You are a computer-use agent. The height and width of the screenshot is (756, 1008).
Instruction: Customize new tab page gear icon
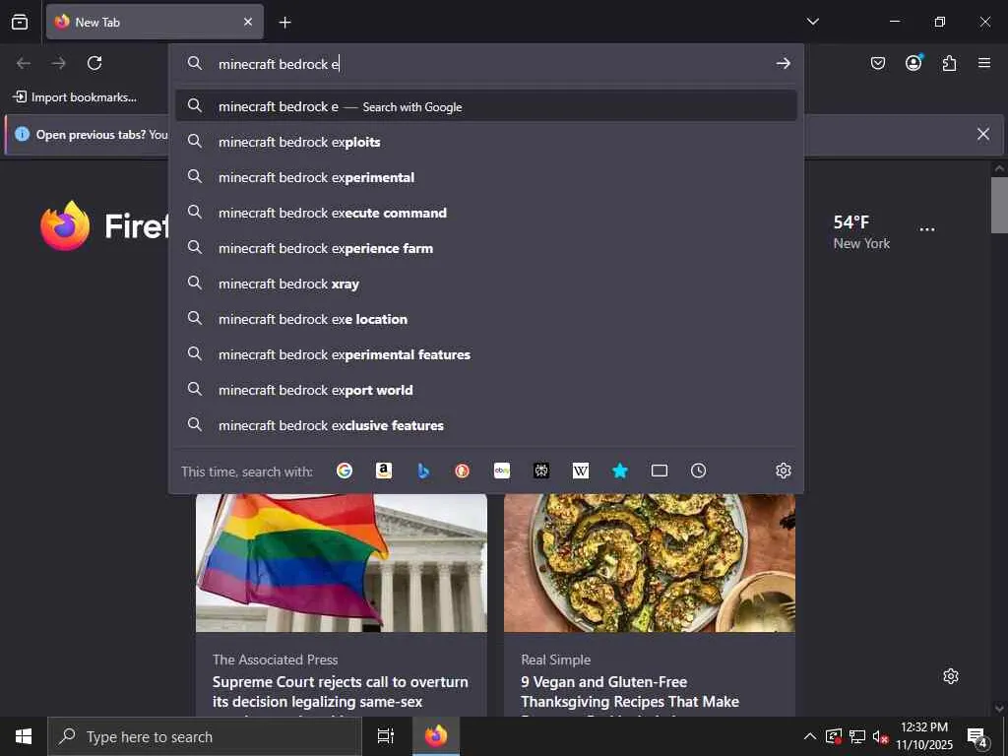tap(951, 676)
